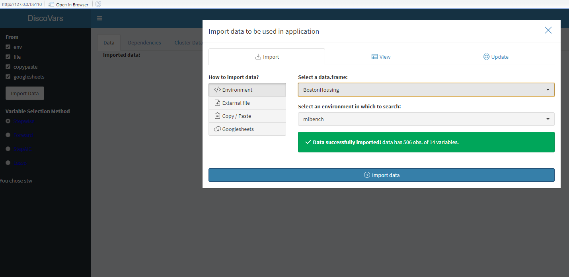This screenshot has width=569, height=277.
Task: Toggle the sidebar hamburger menu icon
Action: [99, 18]
